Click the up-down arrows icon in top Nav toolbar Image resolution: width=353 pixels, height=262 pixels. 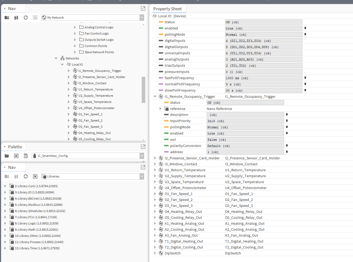pos(16,18)
